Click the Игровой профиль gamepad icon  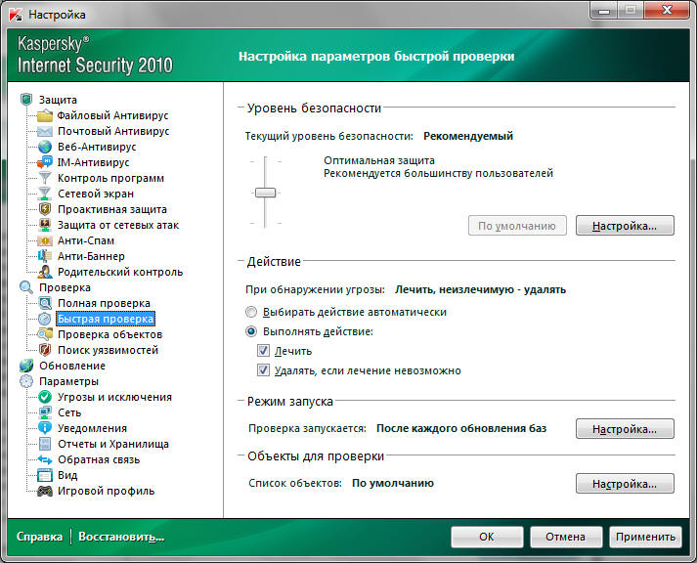click(x=44, y=491)
